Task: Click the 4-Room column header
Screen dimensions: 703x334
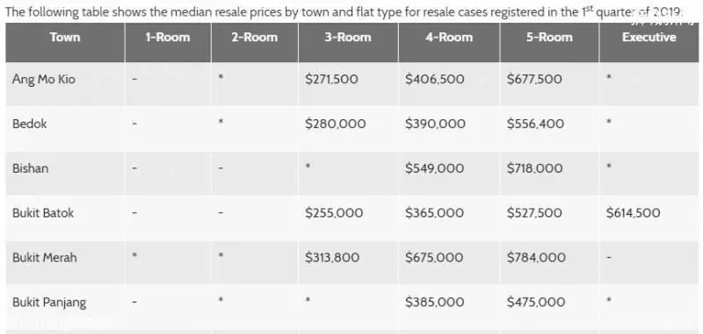Action: [x=449, y=38]
